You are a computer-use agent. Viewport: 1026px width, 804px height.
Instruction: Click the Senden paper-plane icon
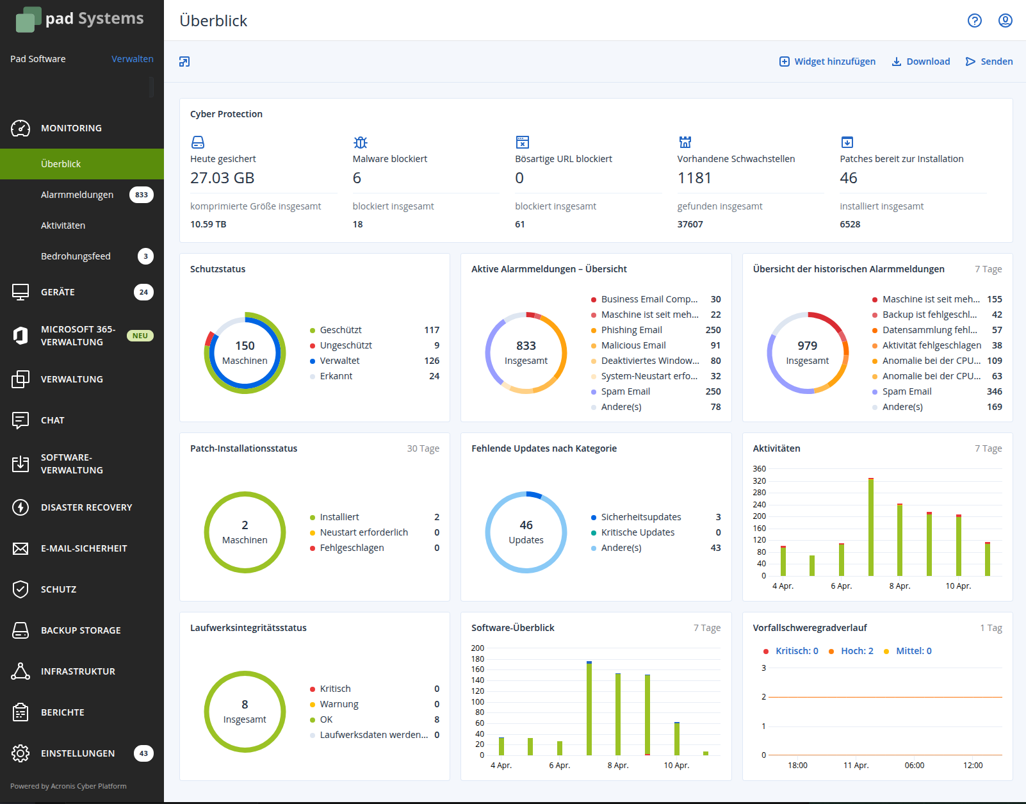971,61
